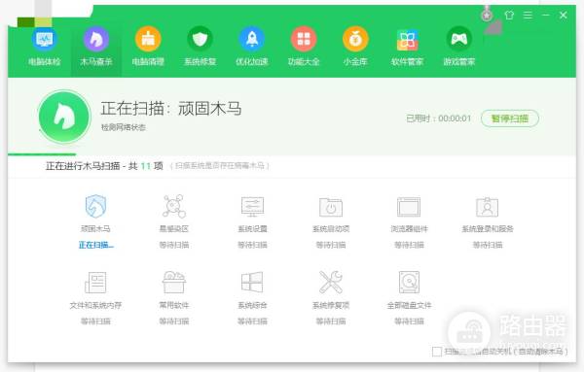Viewport: 584px width, 372px height.
Task: Click the 系统综合 windows icon
Action: click(252, 282)
